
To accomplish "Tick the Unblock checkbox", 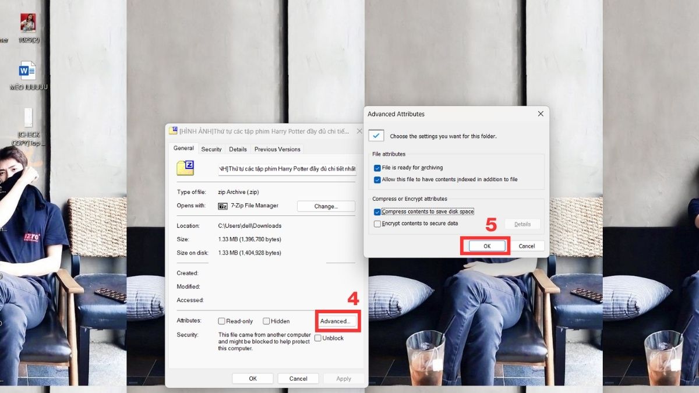I will click(318, 338).
